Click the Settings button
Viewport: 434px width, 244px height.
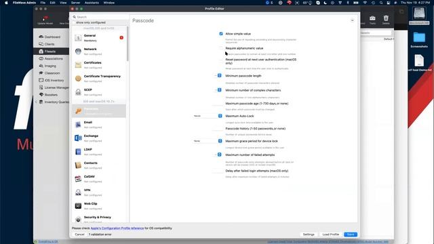309,235
